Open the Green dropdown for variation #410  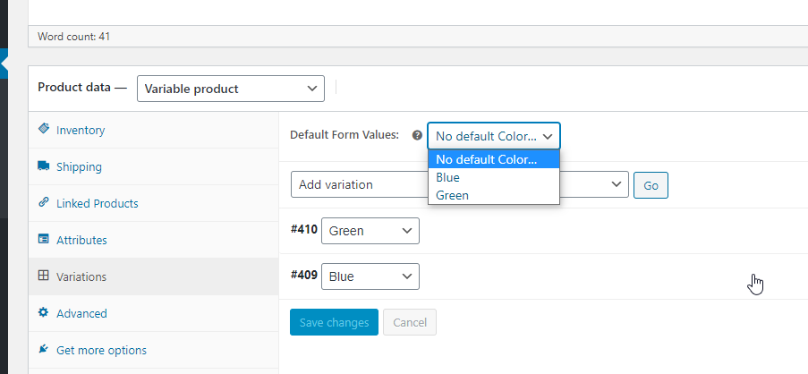coord(370,231)
